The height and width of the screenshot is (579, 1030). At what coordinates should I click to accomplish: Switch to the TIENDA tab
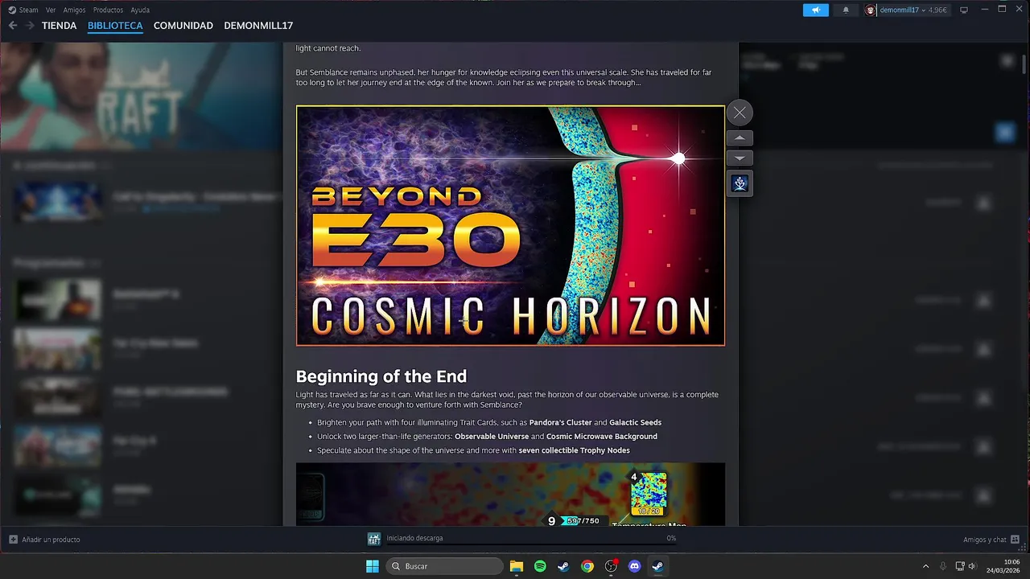click(59, 26)
